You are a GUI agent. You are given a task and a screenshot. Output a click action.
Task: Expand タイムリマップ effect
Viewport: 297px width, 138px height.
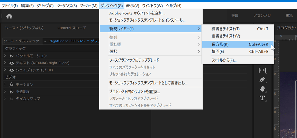(5, 99)
